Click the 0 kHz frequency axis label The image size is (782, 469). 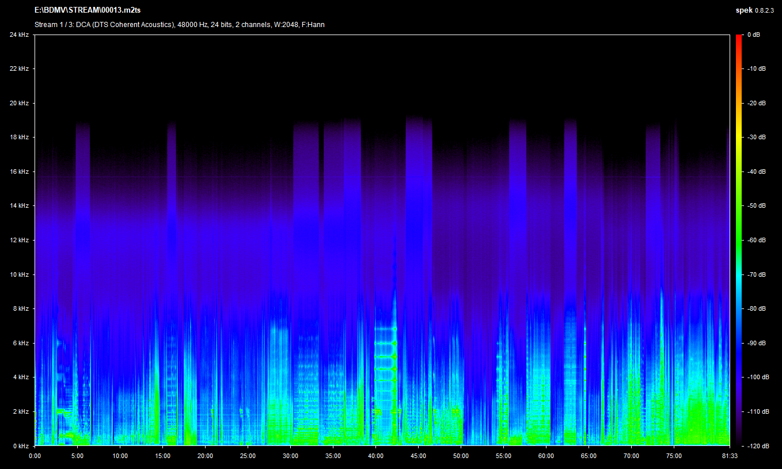[x=21, y=446]
